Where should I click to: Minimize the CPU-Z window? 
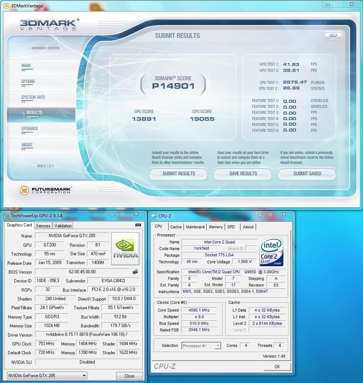click(260, 215)
